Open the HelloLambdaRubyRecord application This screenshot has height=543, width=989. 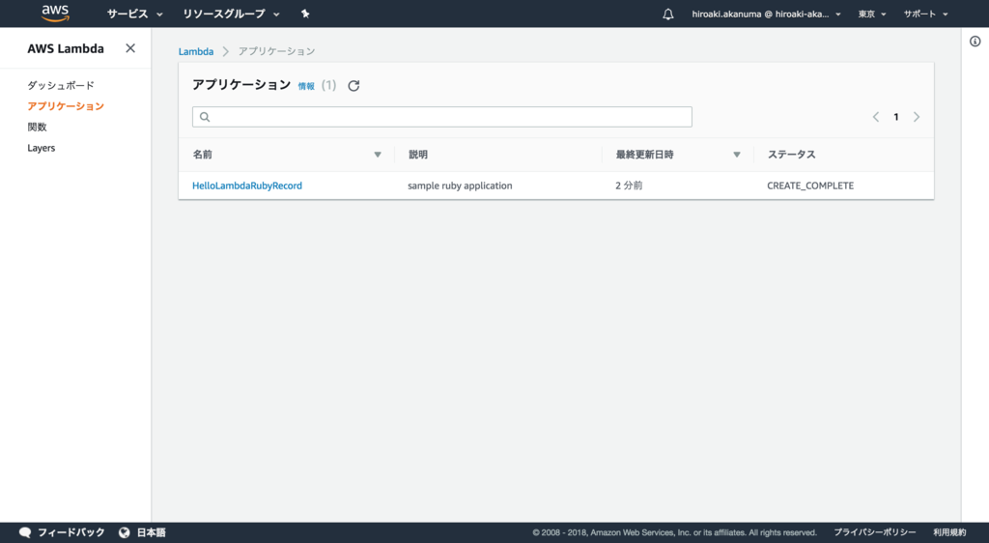247,186
